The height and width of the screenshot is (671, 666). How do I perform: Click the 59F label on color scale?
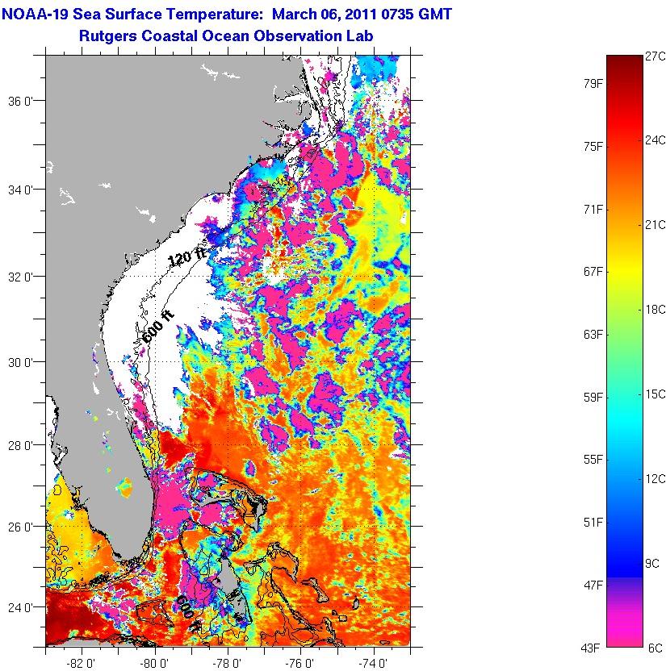[593, 397]
